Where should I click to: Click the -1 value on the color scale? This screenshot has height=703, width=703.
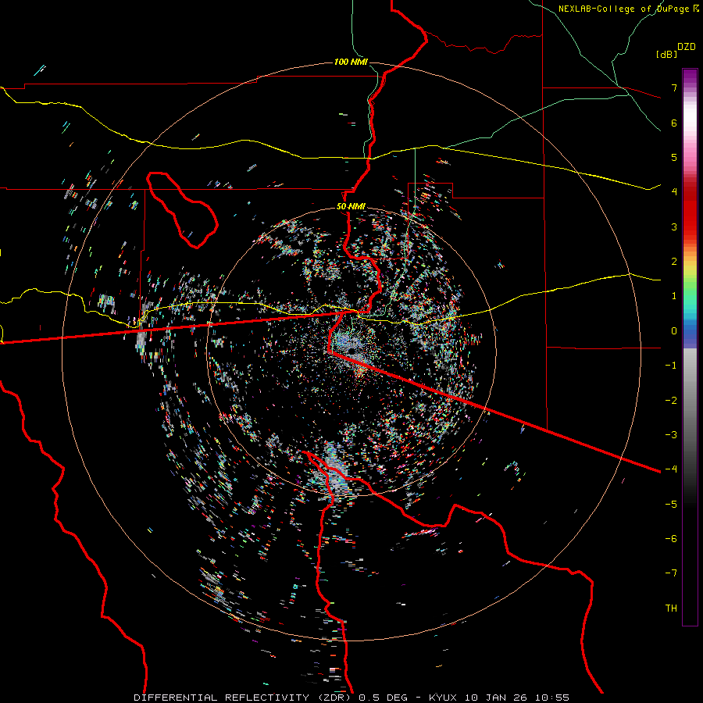tap(671, 366)
